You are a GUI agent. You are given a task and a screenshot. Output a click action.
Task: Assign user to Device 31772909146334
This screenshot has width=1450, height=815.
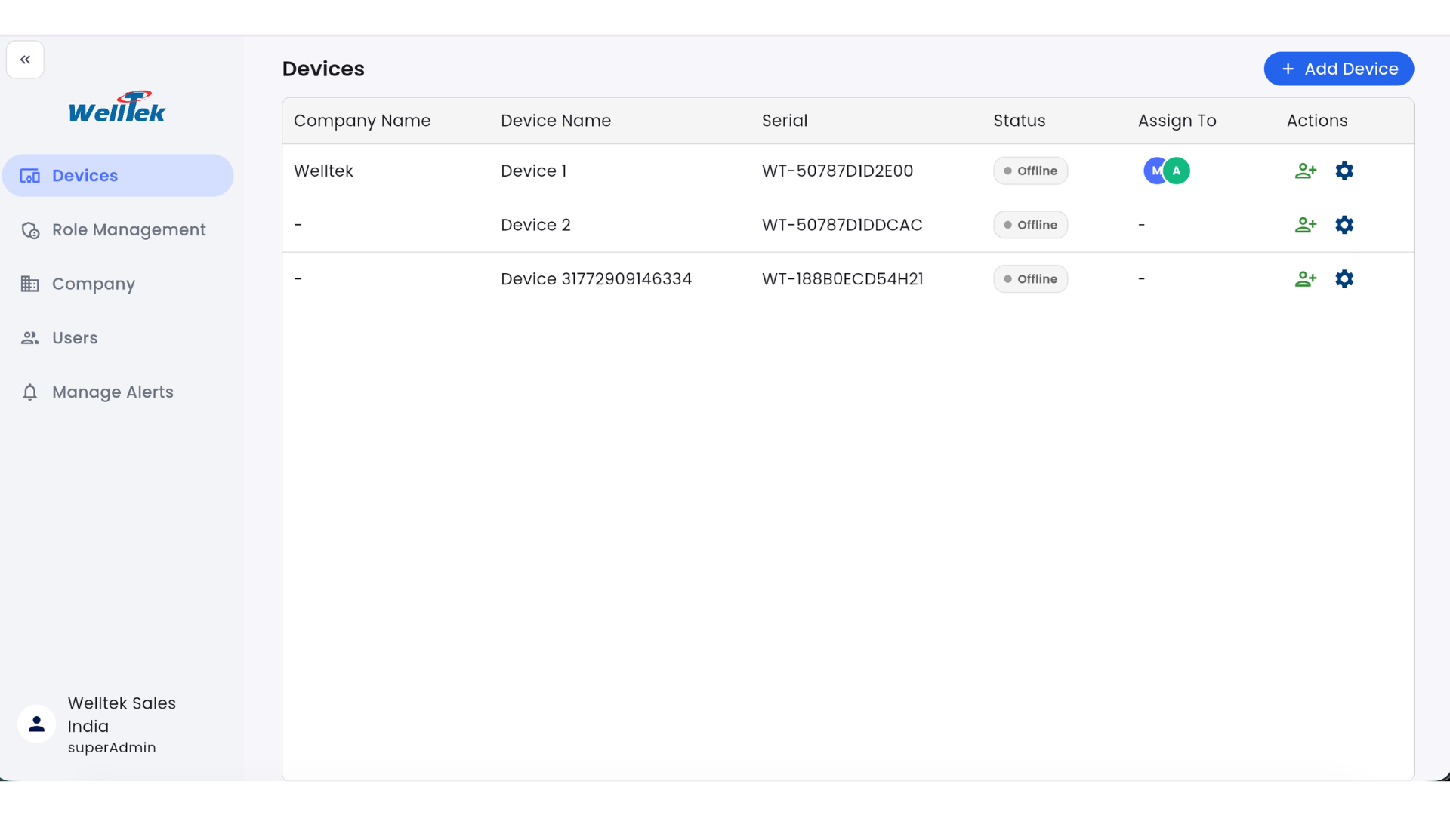[x=1305, y=279]
